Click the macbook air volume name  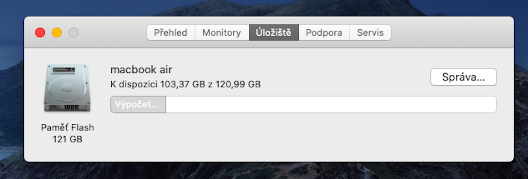tap(141, 70)
